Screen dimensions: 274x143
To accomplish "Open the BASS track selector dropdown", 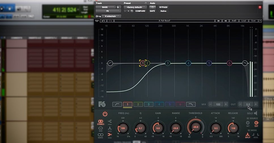I will (105, 7).
